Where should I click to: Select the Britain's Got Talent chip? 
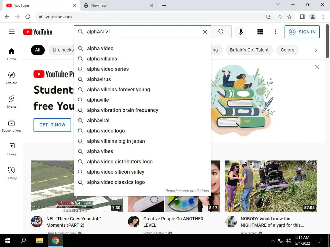(x=249, y=50)
